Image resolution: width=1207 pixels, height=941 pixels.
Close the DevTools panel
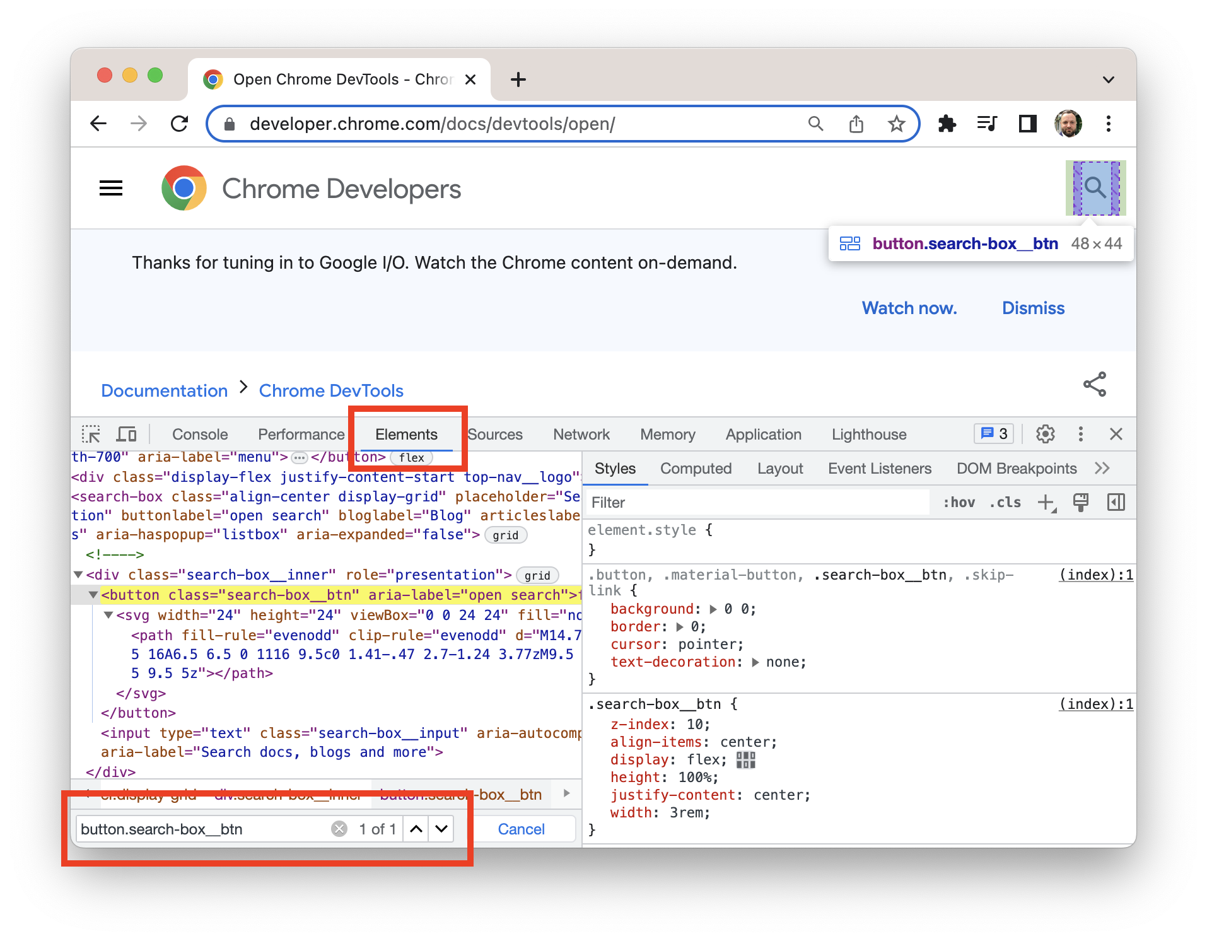point(1116,434)
